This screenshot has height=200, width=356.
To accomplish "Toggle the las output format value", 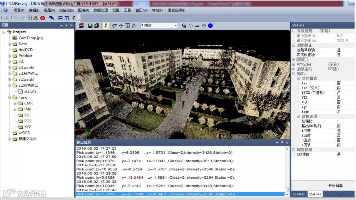I will click(345, 83).
